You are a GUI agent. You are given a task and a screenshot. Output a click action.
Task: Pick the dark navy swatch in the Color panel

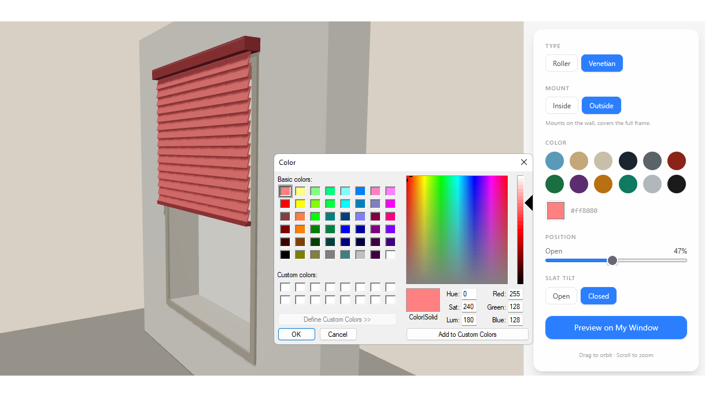628,161
